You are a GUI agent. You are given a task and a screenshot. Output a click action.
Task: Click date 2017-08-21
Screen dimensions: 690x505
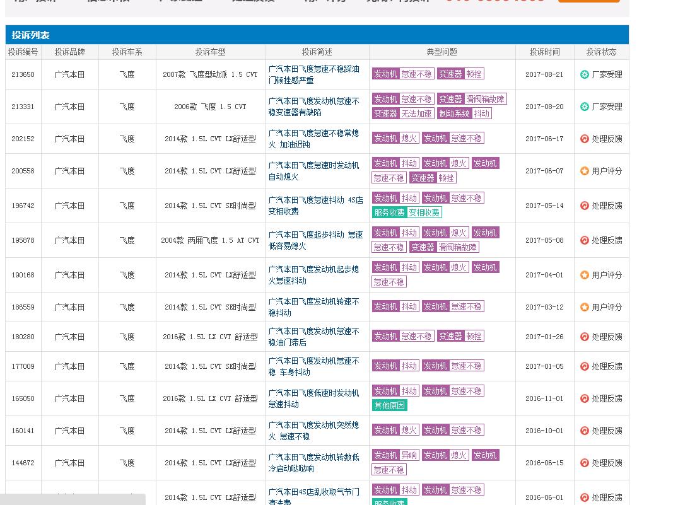point(544,74)
